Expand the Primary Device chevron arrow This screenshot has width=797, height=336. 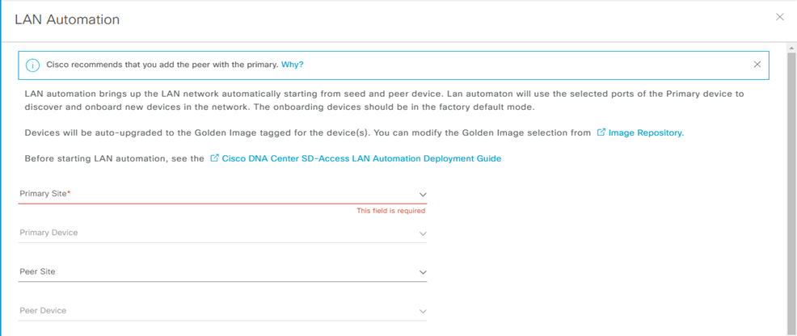click(422, 233)
